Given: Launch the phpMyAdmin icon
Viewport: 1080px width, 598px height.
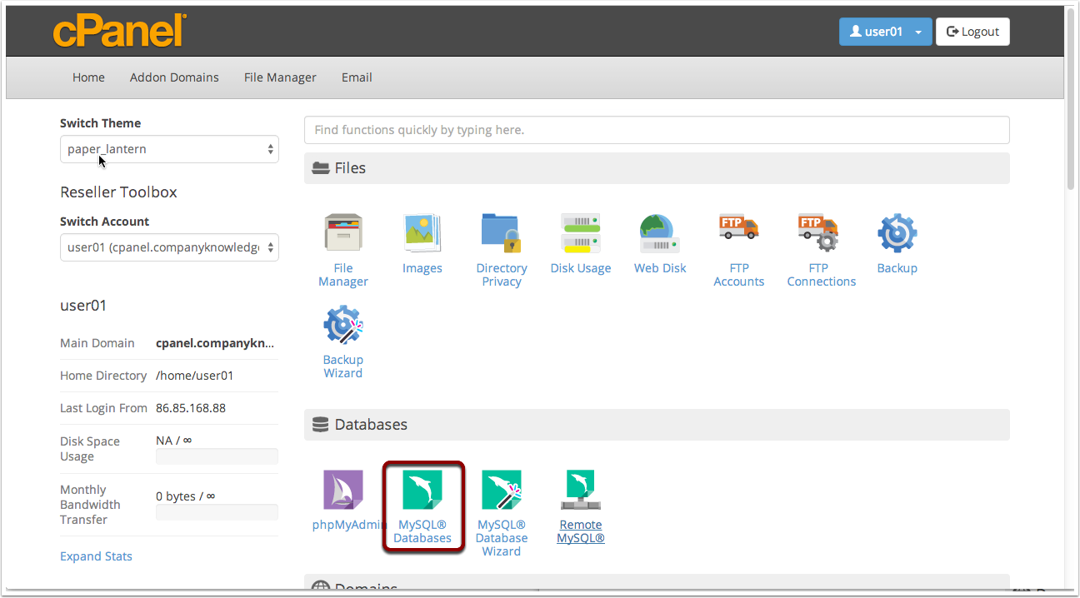Looking at the screenshot, I should (343, 490).
